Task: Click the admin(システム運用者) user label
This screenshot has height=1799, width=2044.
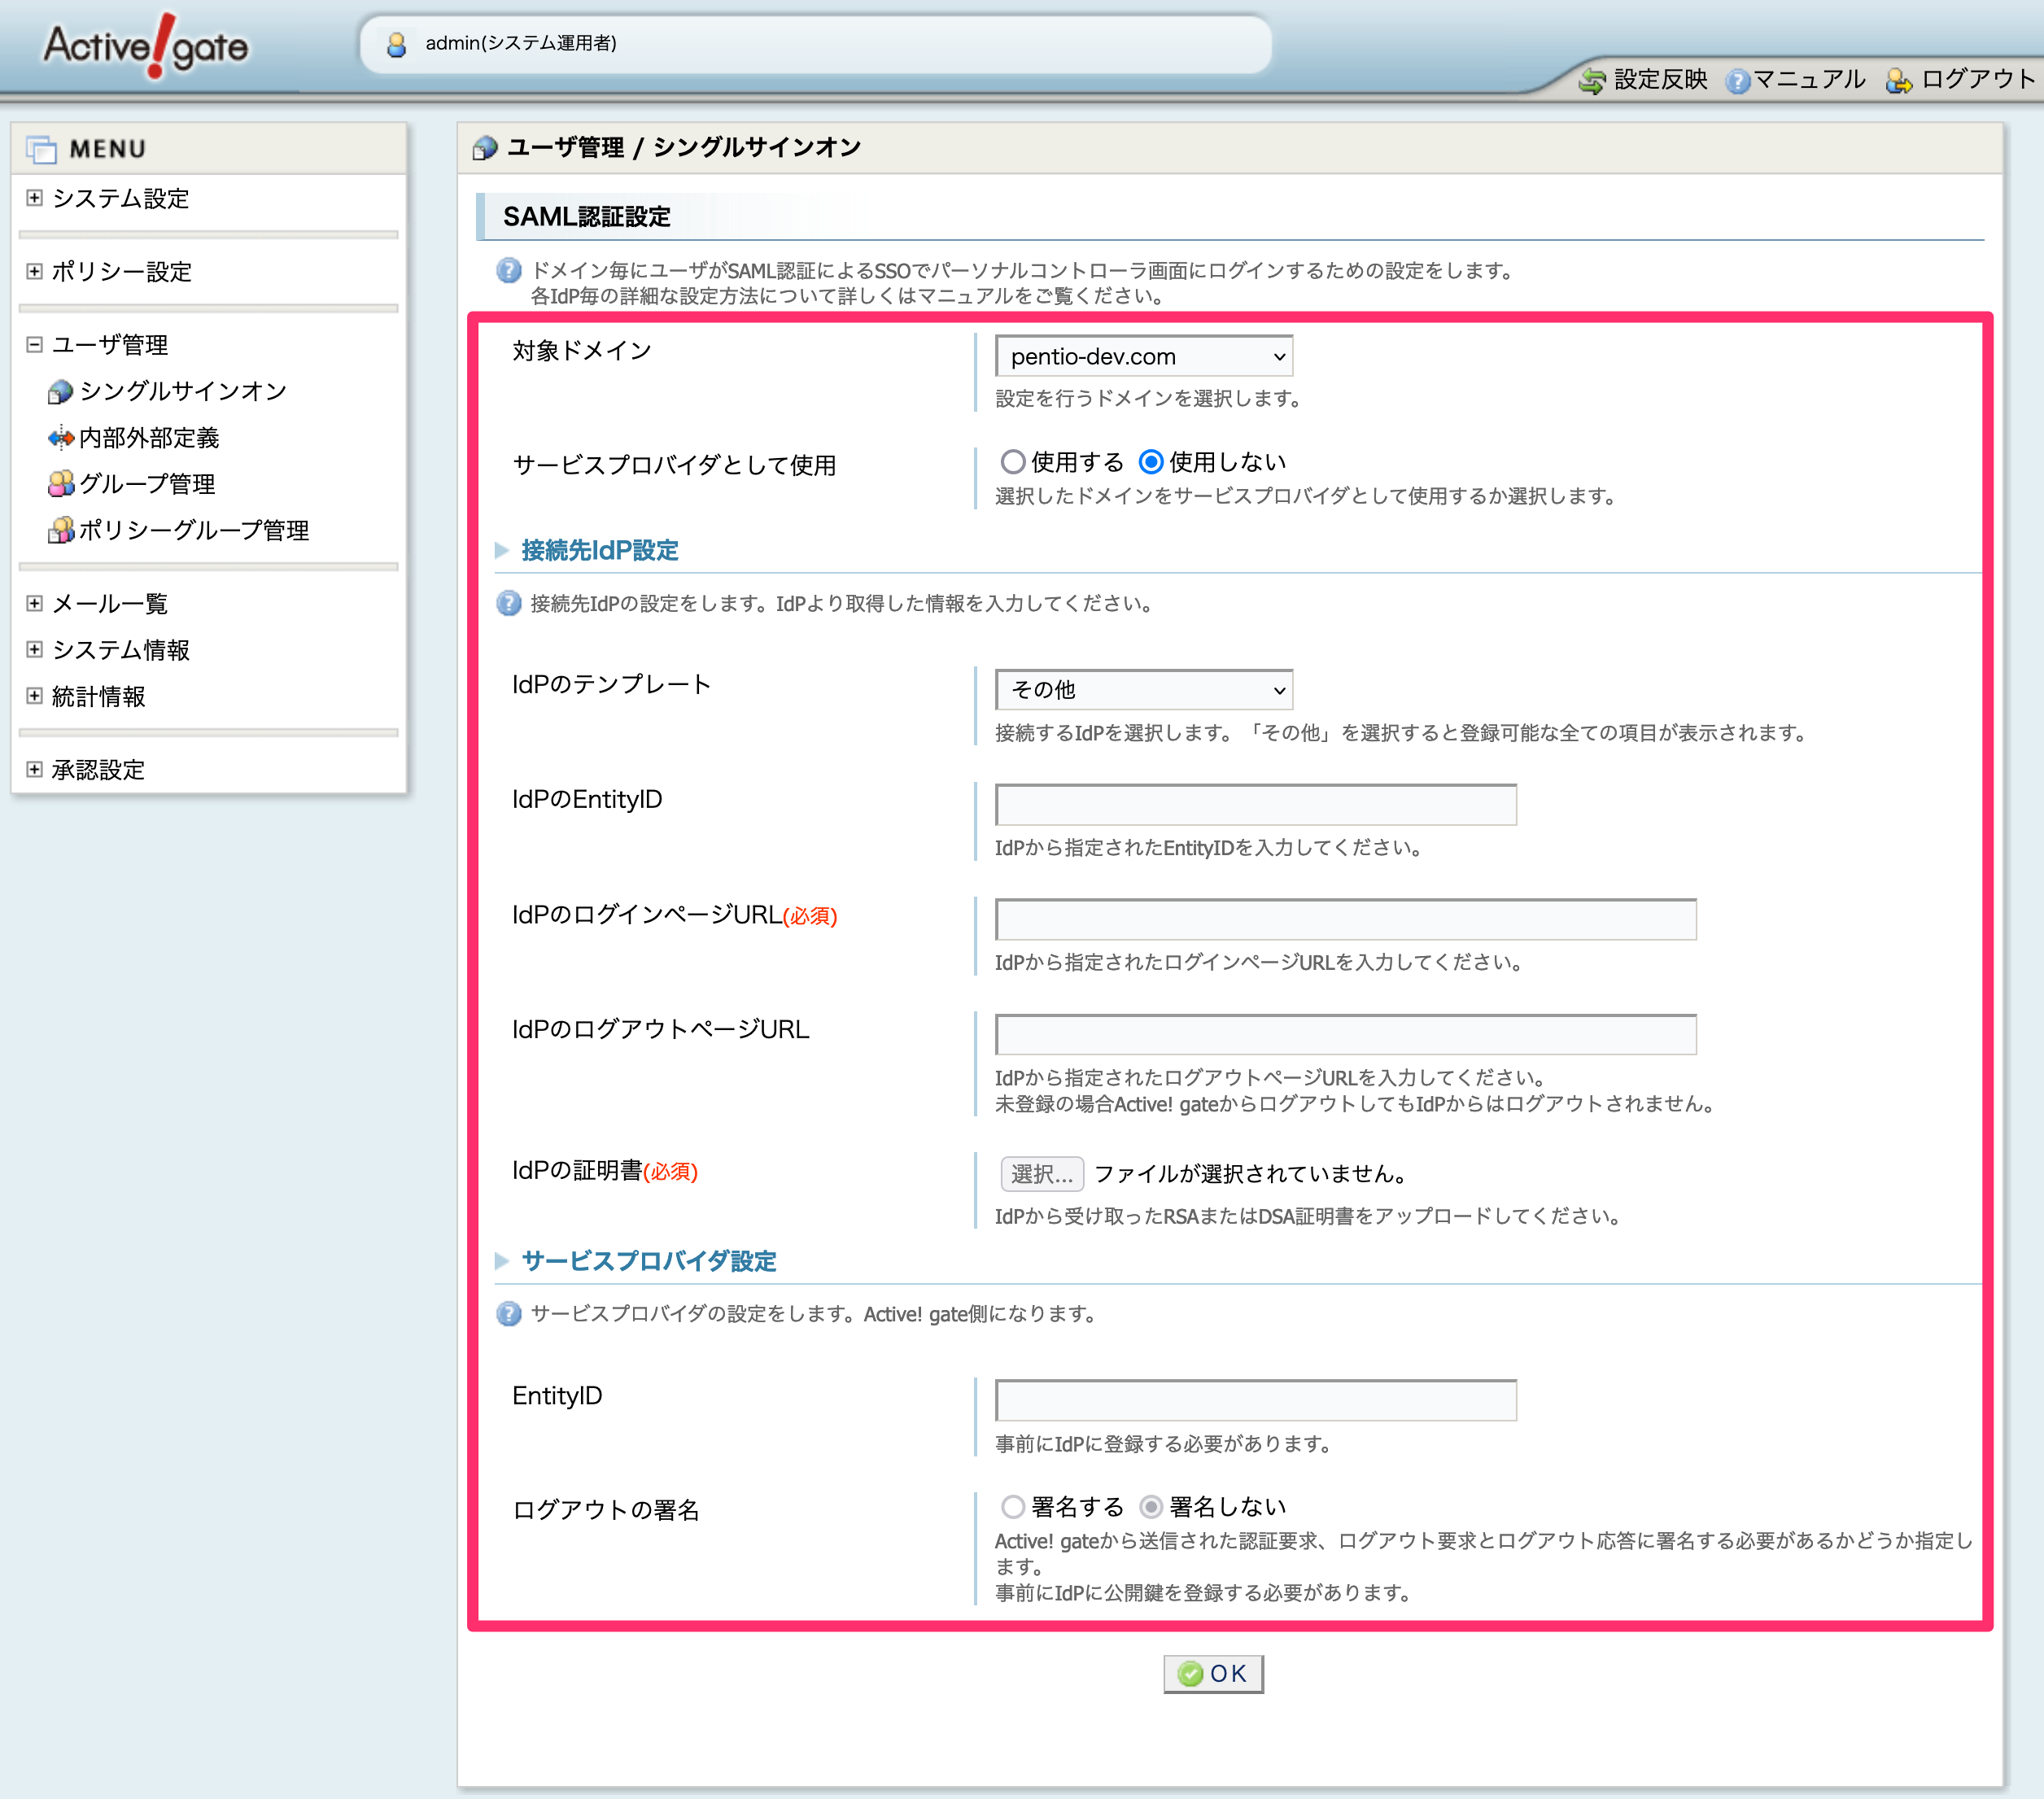Action: tap(521, 43)
